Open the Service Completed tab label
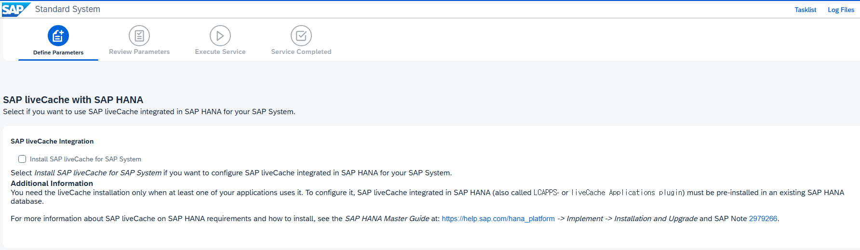 coord(301,52)
